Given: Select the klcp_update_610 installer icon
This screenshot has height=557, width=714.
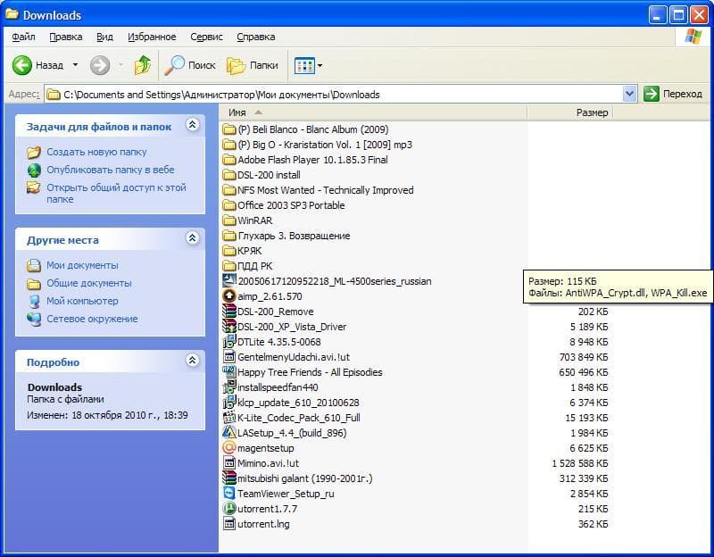Looking at the screenshot, I should (229, 403).
